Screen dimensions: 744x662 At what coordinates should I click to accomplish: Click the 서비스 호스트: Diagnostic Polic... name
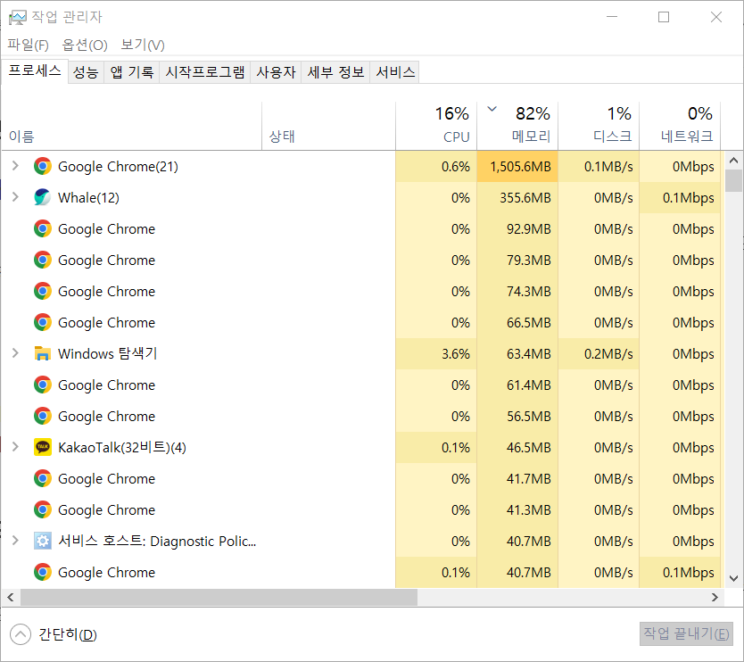coord(157,541)
